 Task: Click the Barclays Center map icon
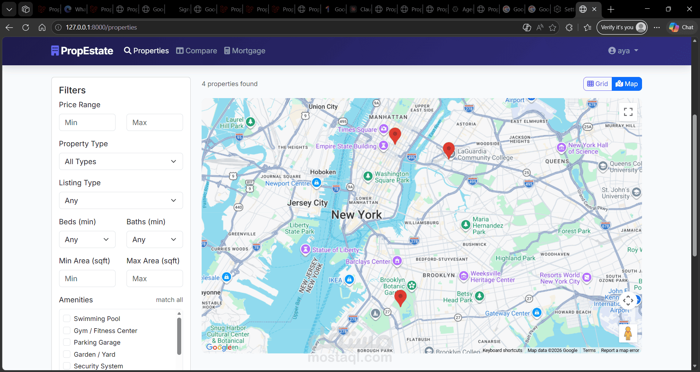pyautogui.click(x=397, y=261)
